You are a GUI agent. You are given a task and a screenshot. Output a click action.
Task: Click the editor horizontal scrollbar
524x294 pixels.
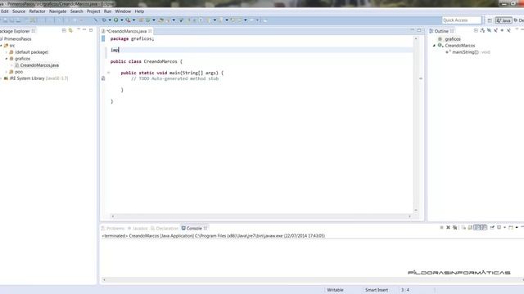coord(260,216)
